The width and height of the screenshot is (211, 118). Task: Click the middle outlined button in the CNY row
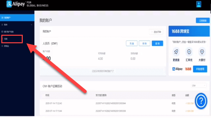[144, 43]
